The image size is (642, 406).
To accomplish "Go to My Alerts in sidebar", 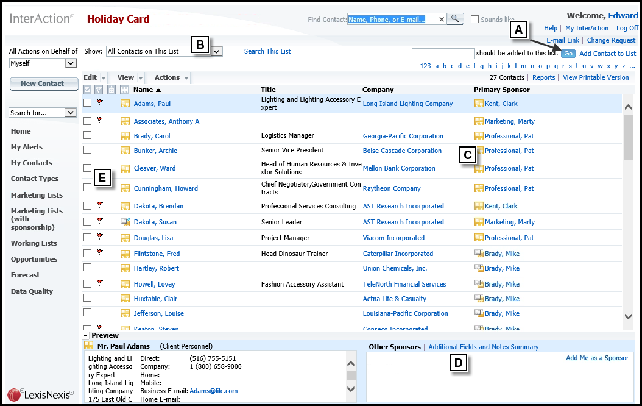I will pyautogui.click(x=27, y=147).
